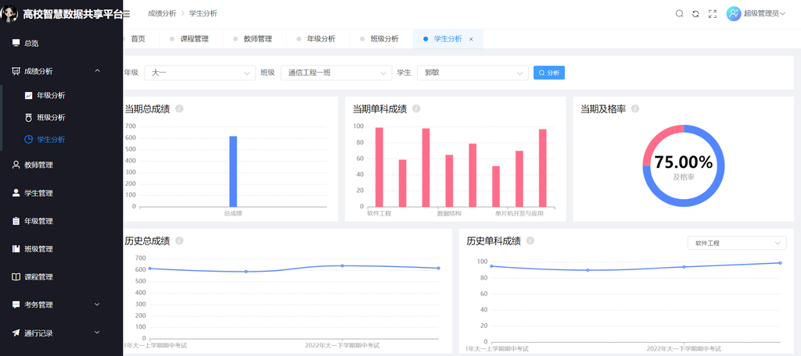
Task: Click info icon beside 当期单科成绩
Action: pyautogui.click(x=416, y=109)
